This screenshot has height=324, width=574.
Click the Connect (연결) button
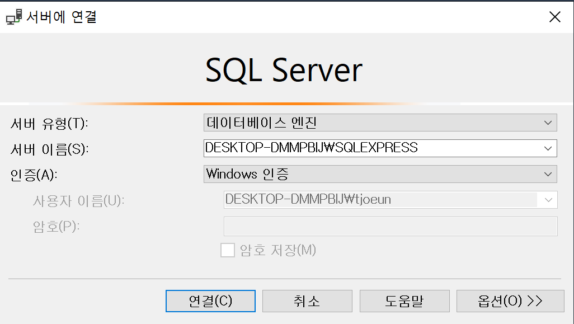[210, 301]
